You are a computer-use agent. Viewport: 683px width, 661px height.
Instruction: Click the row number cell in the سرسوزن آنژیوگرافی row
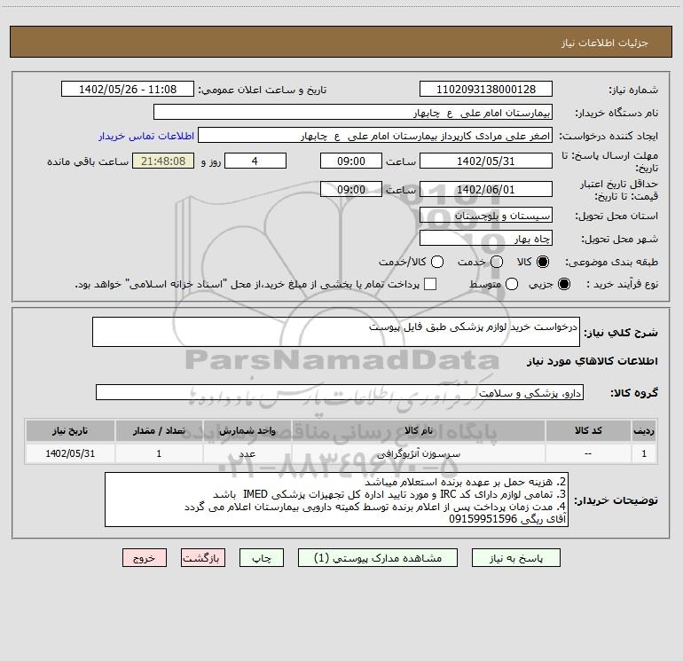[x=644, y=453]
